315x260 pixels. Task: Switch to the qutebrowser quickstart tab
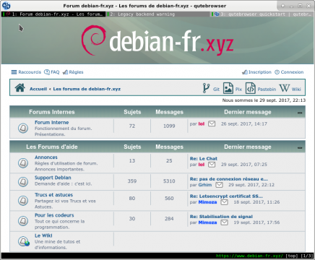pos(262,14)
